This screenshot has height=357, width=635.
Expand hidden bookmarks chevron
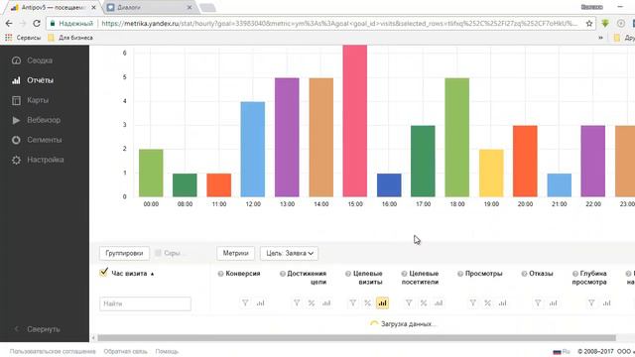pos(600,38)
